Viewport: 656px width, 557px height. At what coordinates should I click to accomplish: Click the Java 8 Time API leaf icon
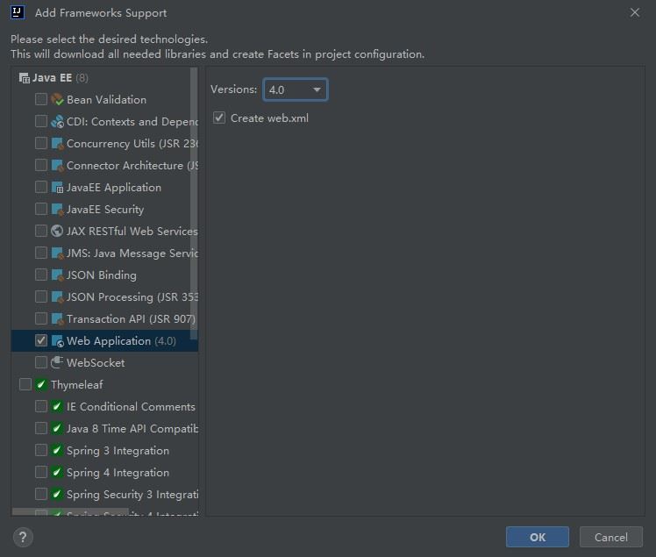tap(57, 429)
